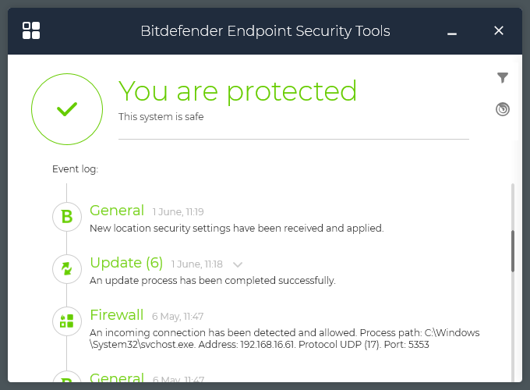Viewport: 530px width, 390px height.
Task: Open the event log filter funnel
Action: click(503, 77)
